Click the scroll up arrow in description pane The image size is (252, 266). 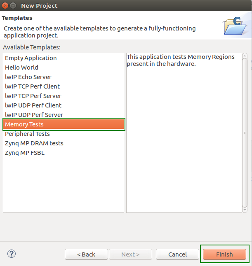point(245,56)
